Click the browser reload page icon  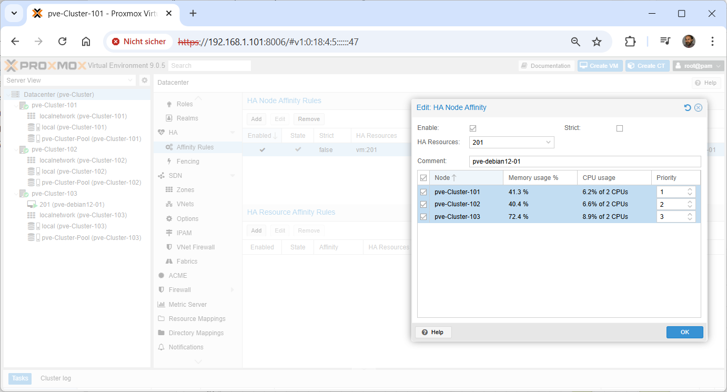[x=62, y=42]
